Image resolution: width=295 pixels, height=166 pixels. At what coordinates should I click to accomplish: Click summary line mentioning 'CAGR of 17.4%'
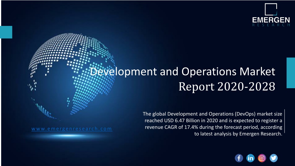point(213,127)
